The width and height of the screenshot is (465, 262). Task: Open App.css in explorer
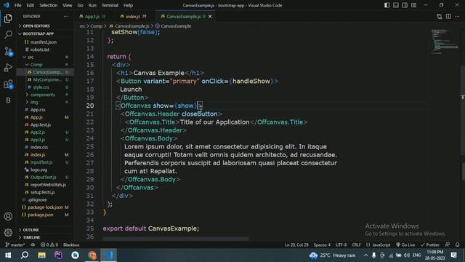point(38,110)
